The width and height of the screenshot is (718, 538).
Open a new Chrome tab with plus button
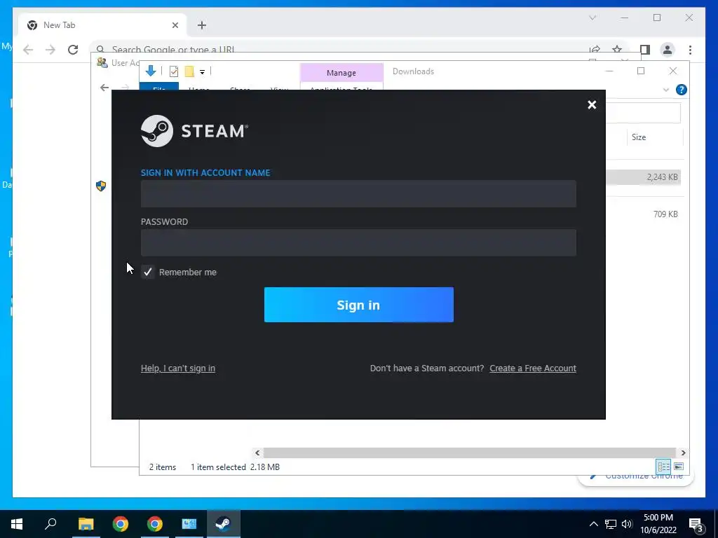(x=202, y=25)
